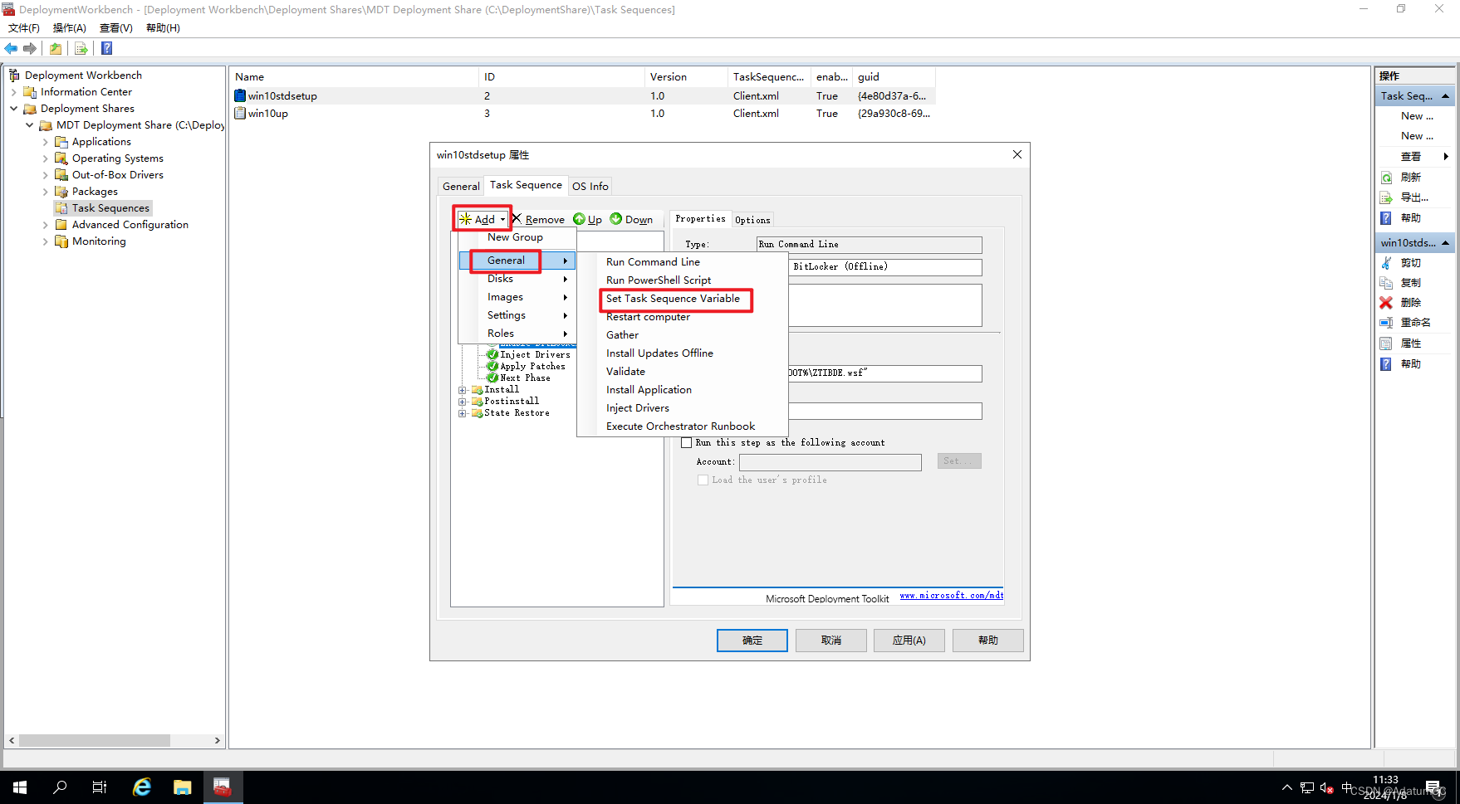This screenshot has width=1460, height=804.
Task: Open Internet Explorer from the taskbar
Action: click(x=142, y=787)
